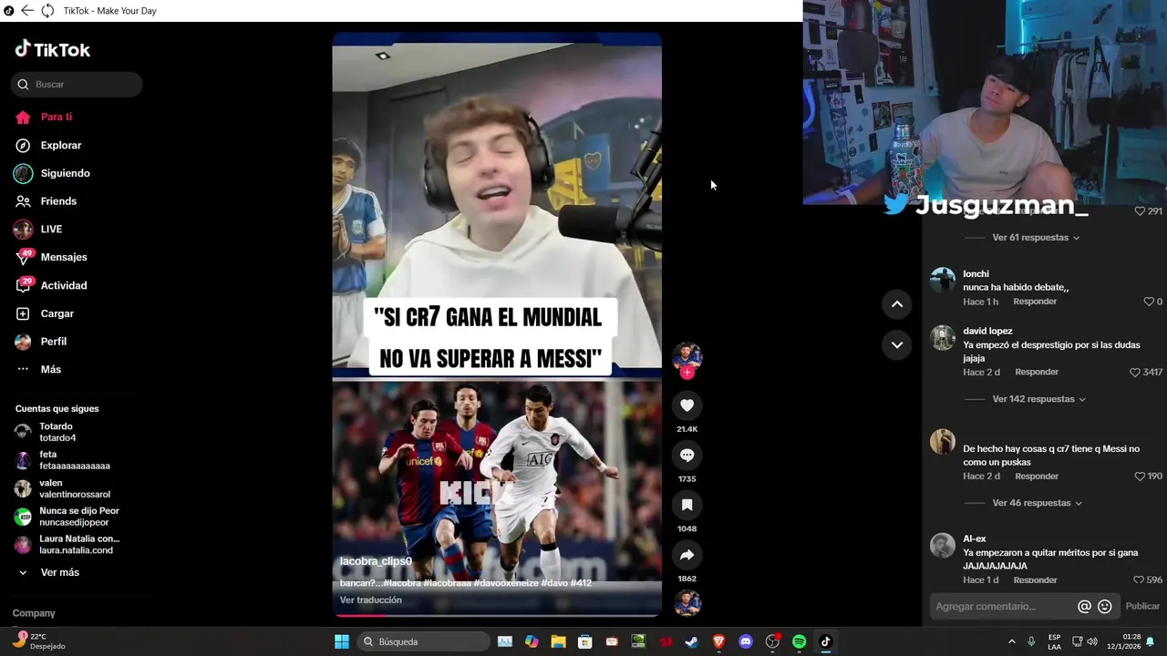Like the puskas comment with 190 likes
This screenshot has height=656, width=1167.
pos(1139,476)
